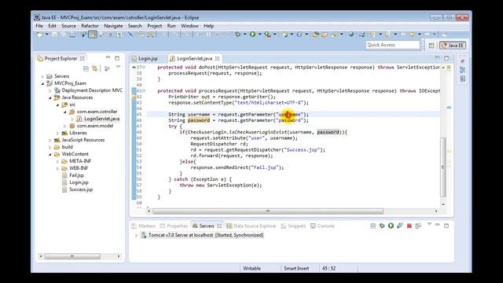Viewport: 503px width, 283px height.
Task: Collapse the MVCProj_Exam project node
Action: [x=42, y=83]
